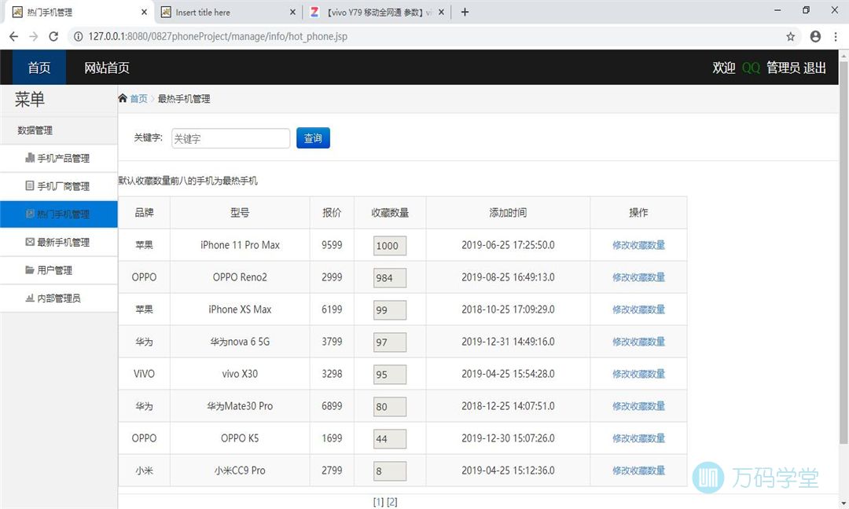
Task: Open 用户管理 in the sidebar
Action: coord(54,269)
